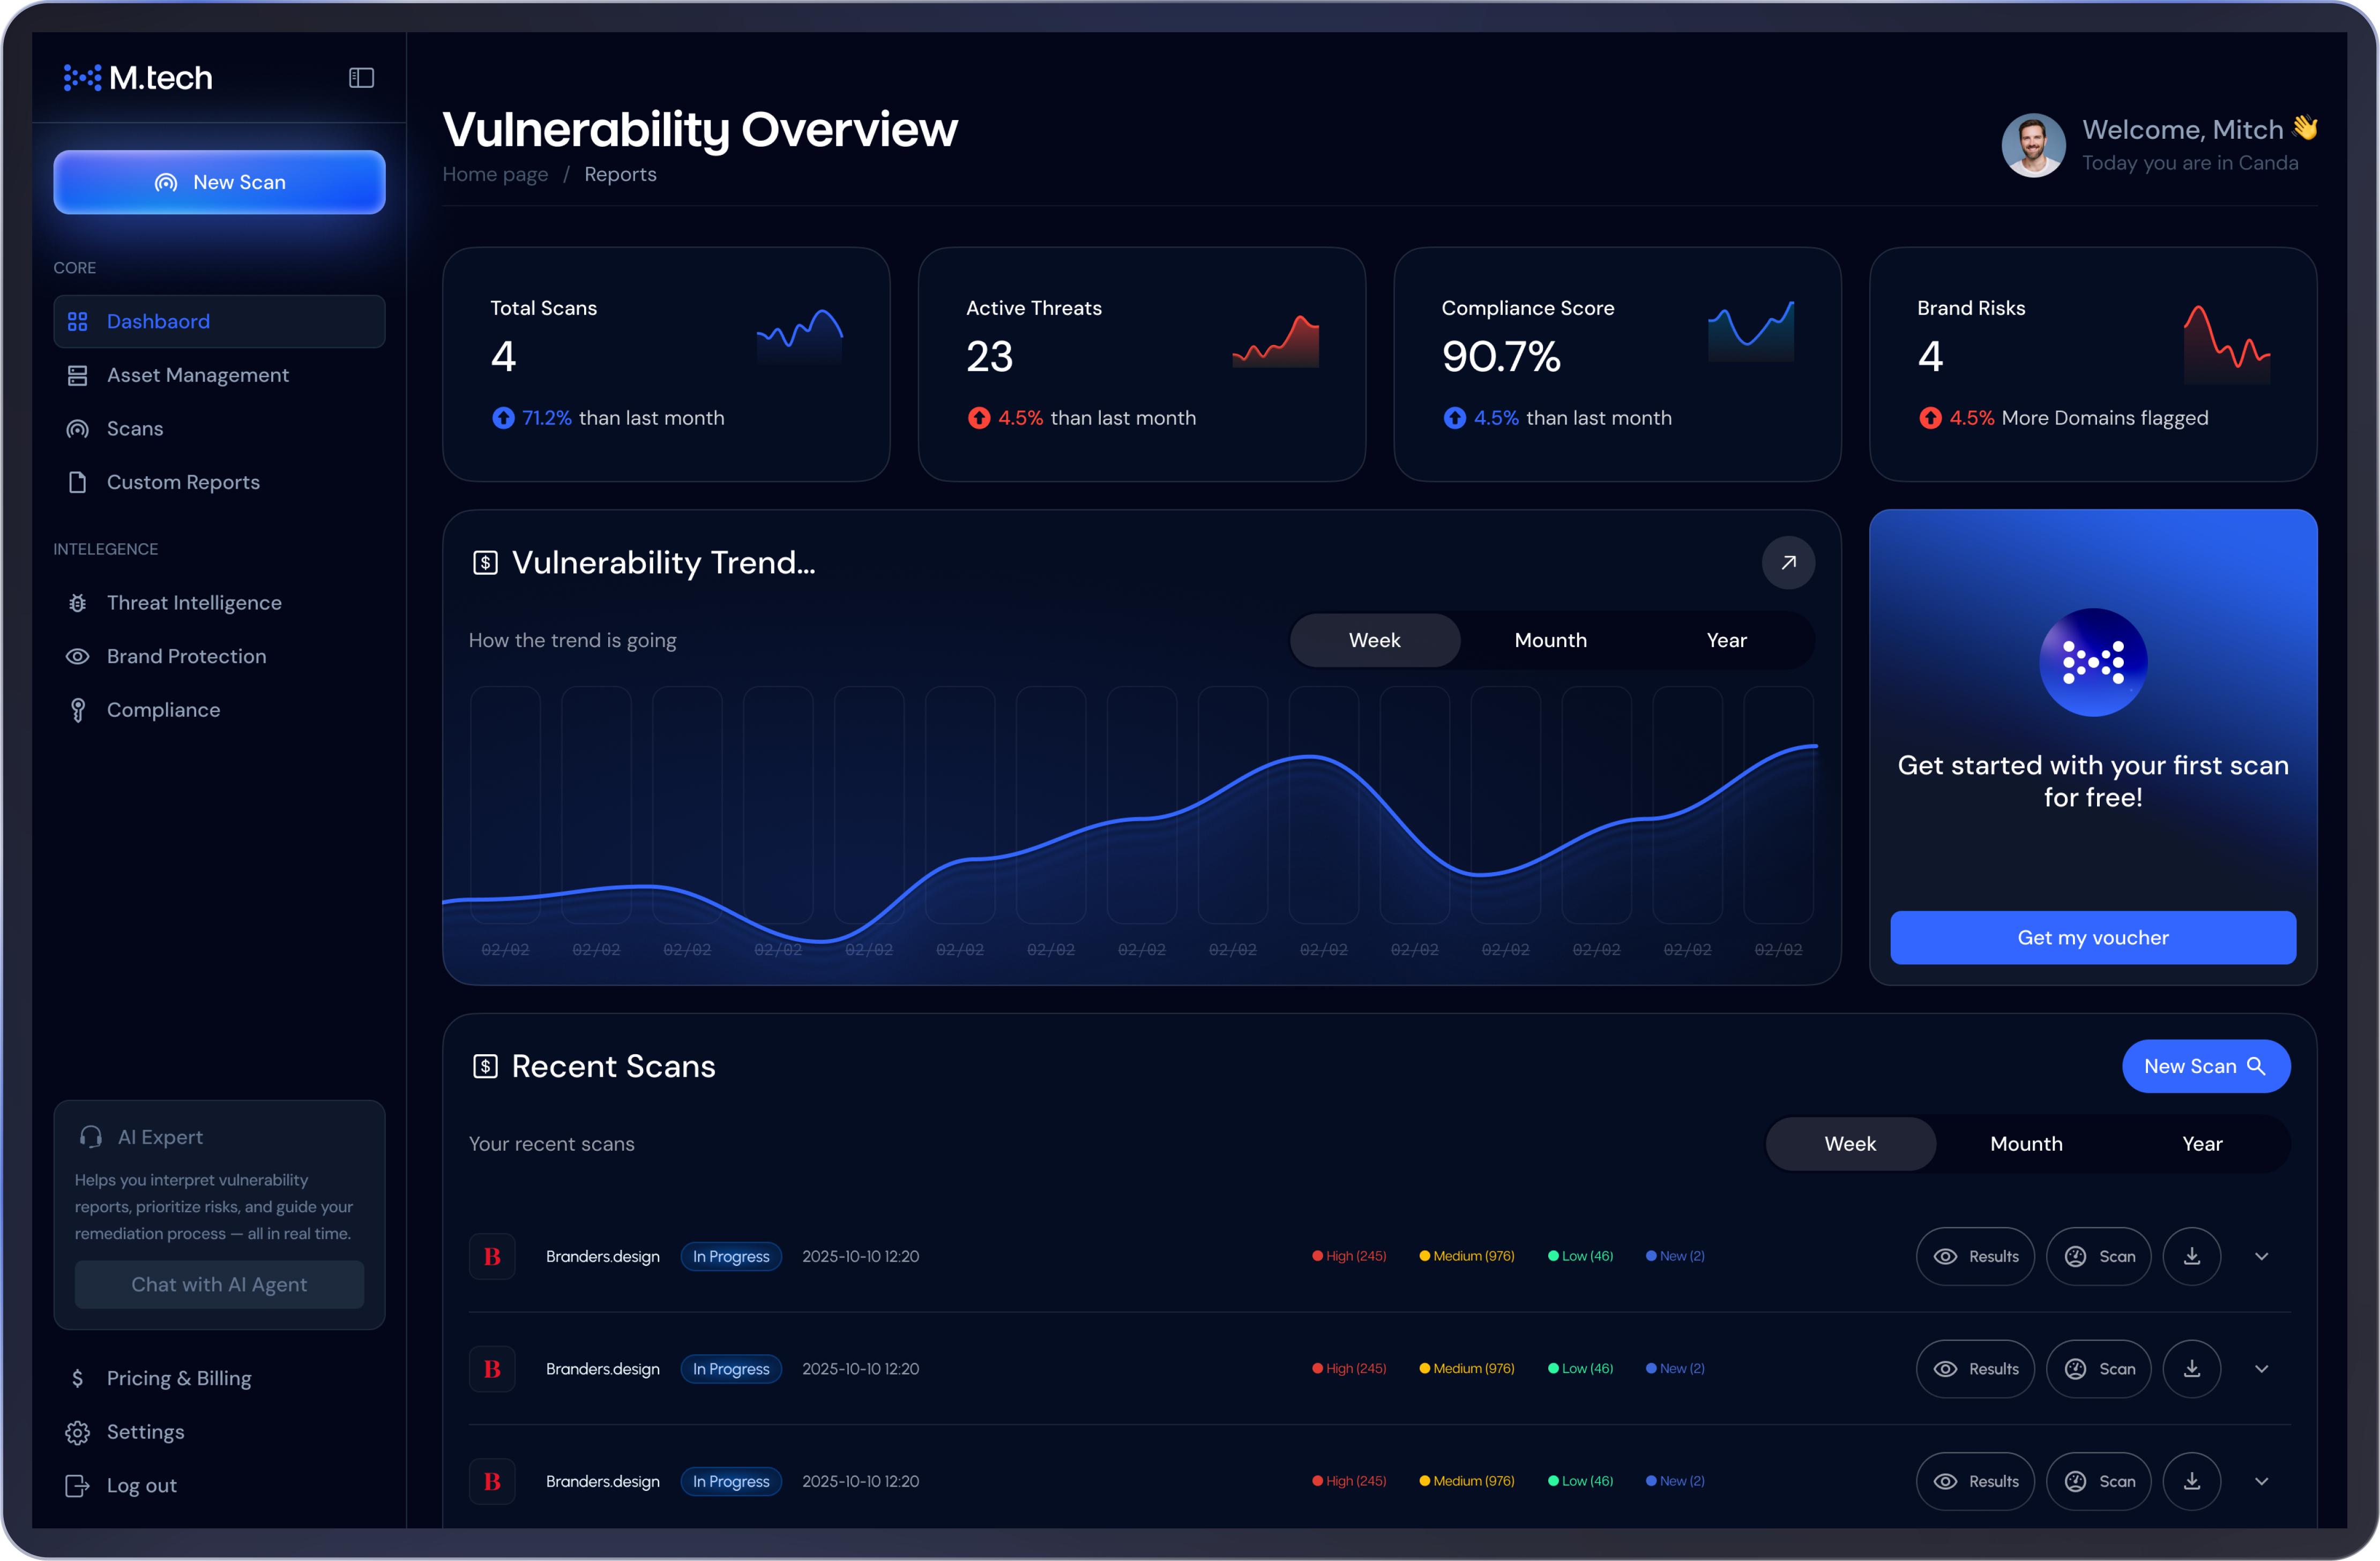Expand the first recent scan row
This screenshot has height=1561, width=2380.
coord(2261,1256)
